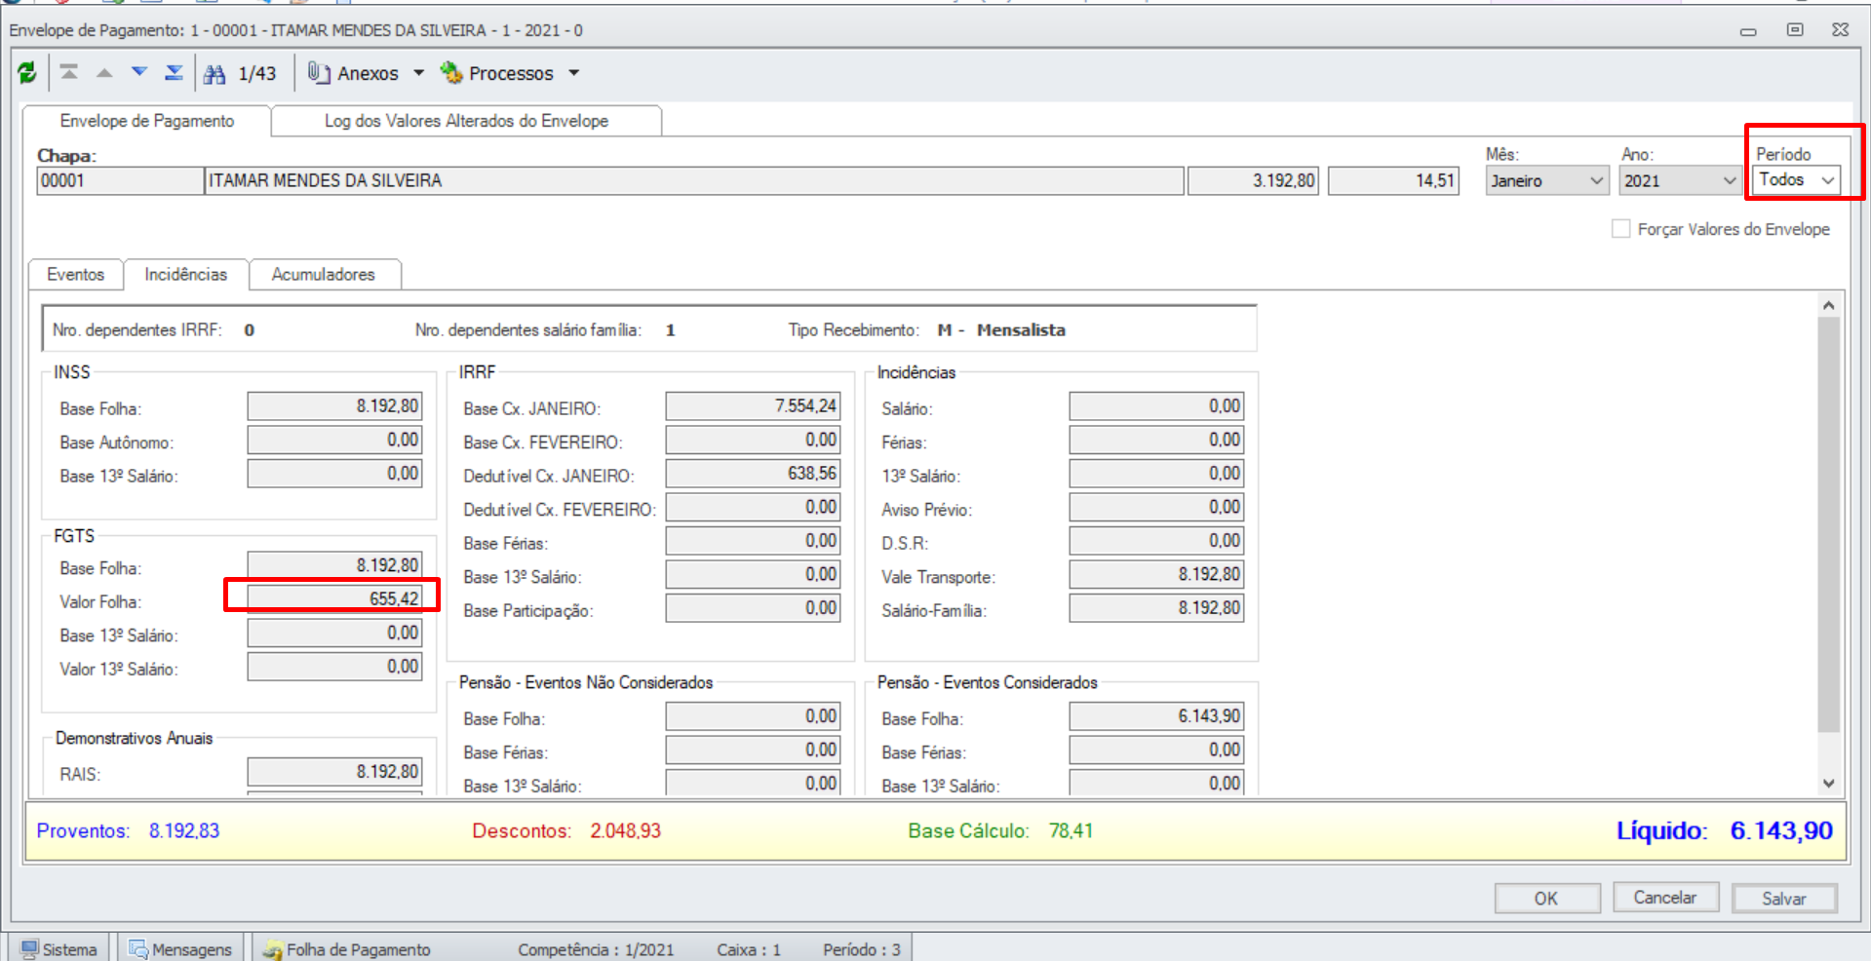Image resolution: width=1871 pixels, height=961 pixels.
Task: Click FGTS Valor Folha field 655,42
Action: 334,598
